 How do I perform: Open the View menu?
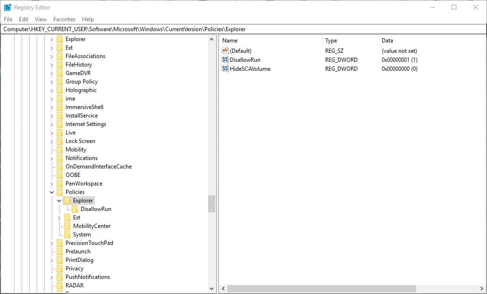[41, 19]
